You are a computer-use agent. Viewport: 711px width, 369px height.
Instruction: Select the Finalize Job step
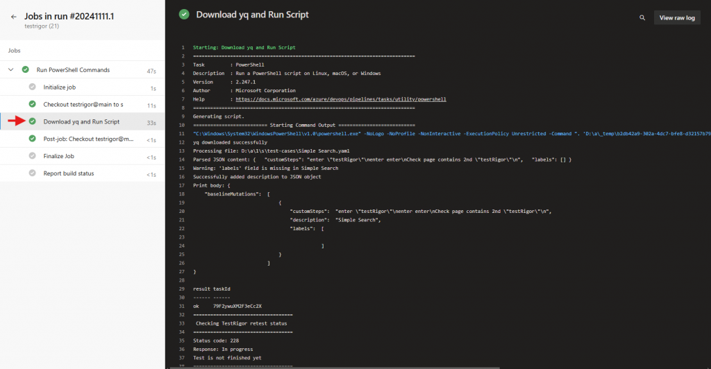58,156
